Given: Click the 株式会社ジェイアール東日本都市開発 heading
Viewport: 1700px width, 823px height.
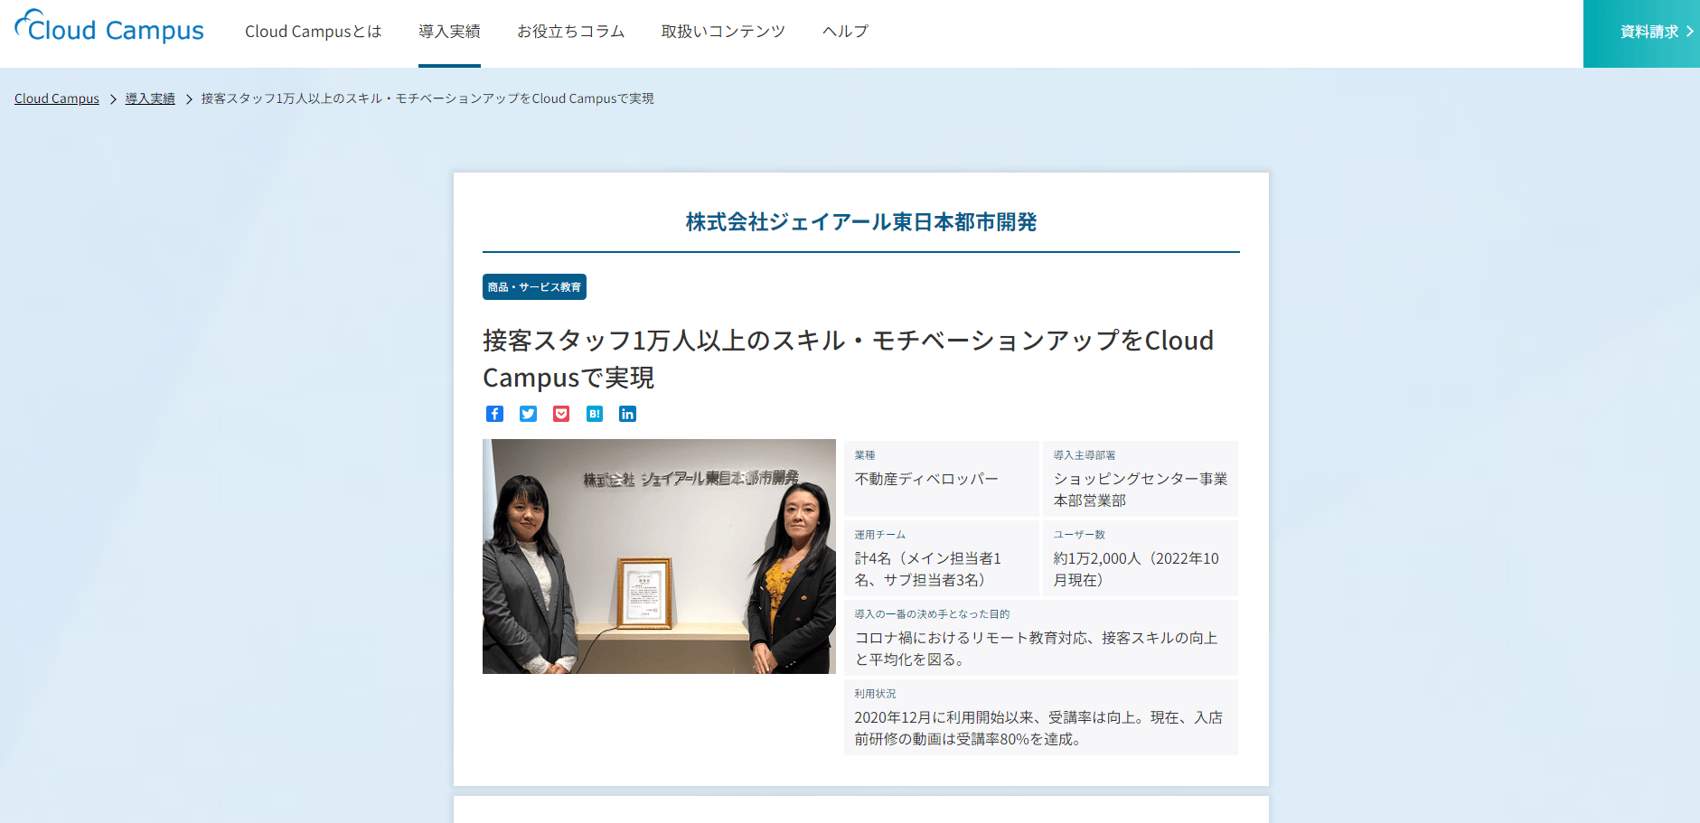Looking at the screenshot, I should (x=860, y=221).
